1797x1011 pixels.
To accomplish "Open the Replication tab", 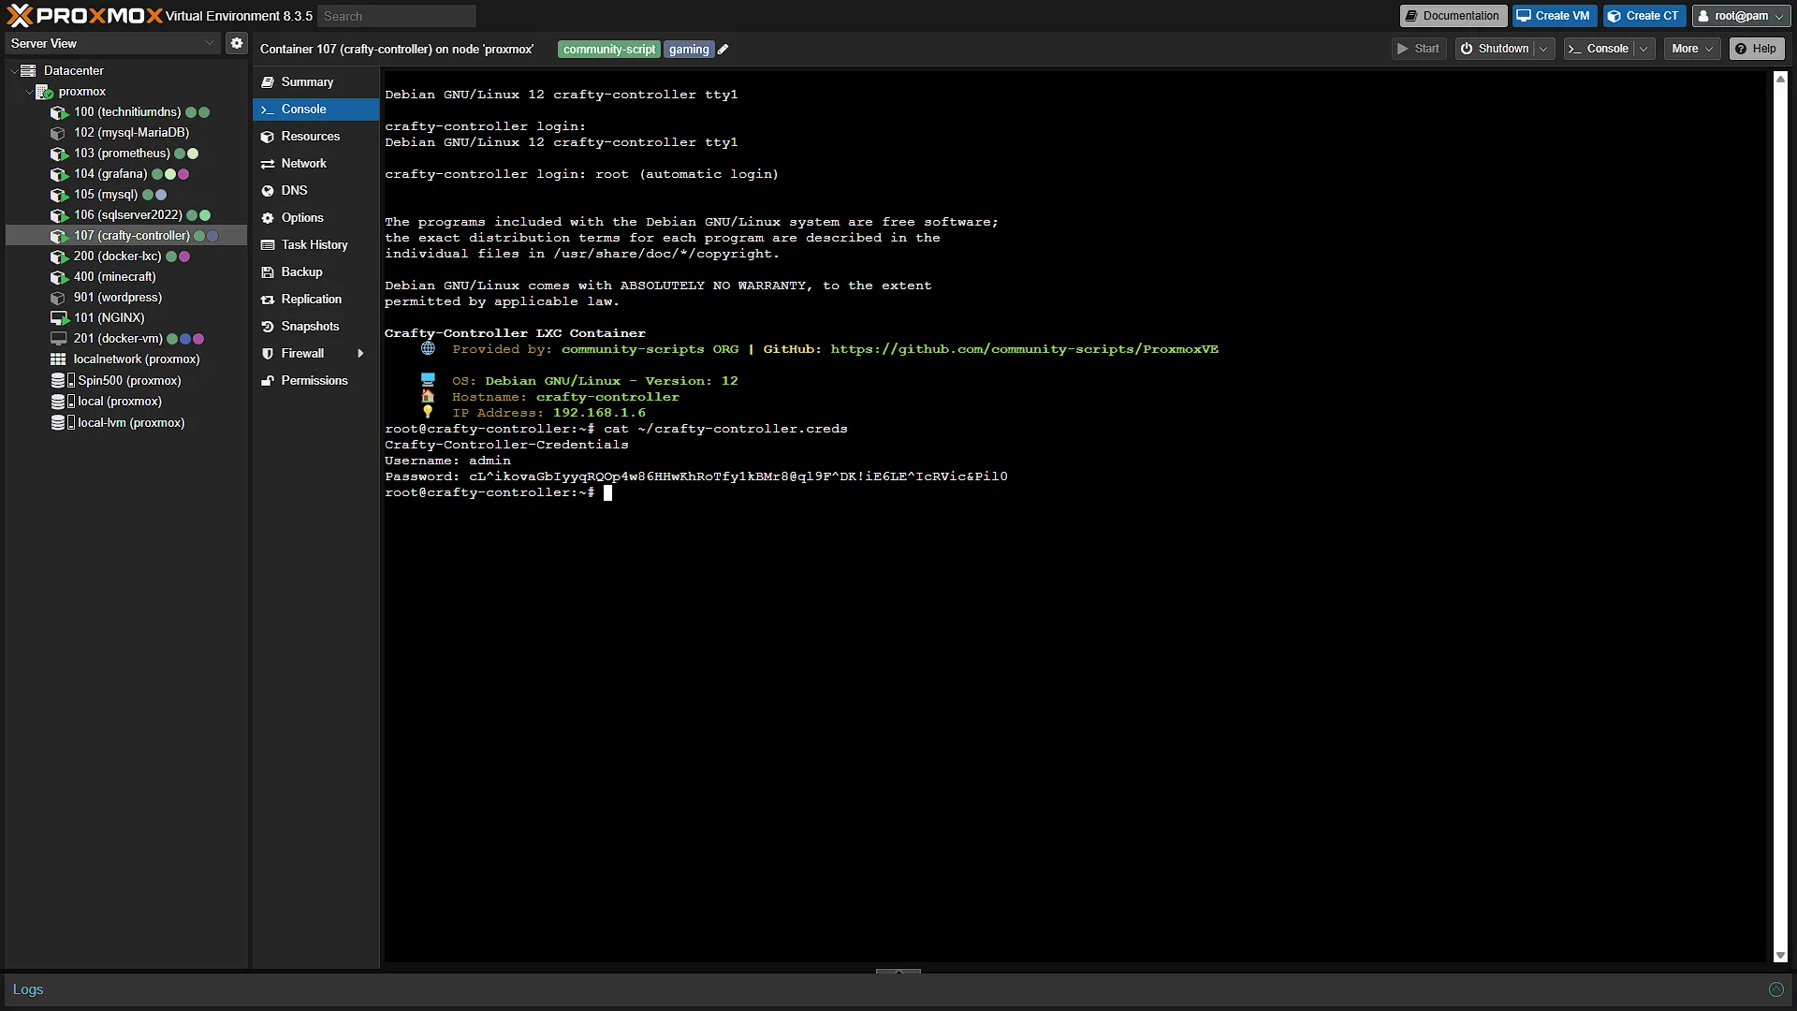I will 315,300.
